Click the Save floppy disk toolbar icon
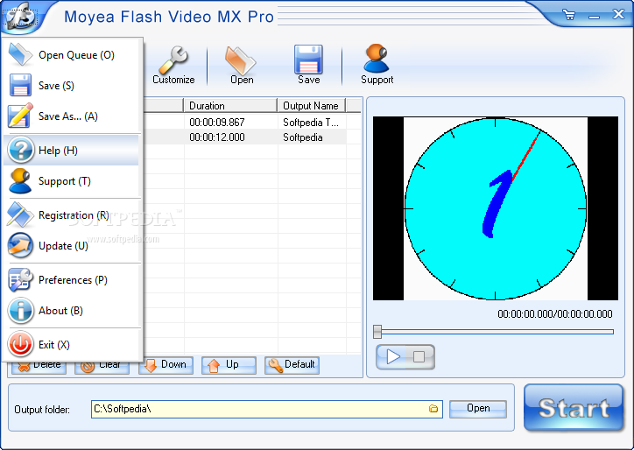 pos(308,65)
